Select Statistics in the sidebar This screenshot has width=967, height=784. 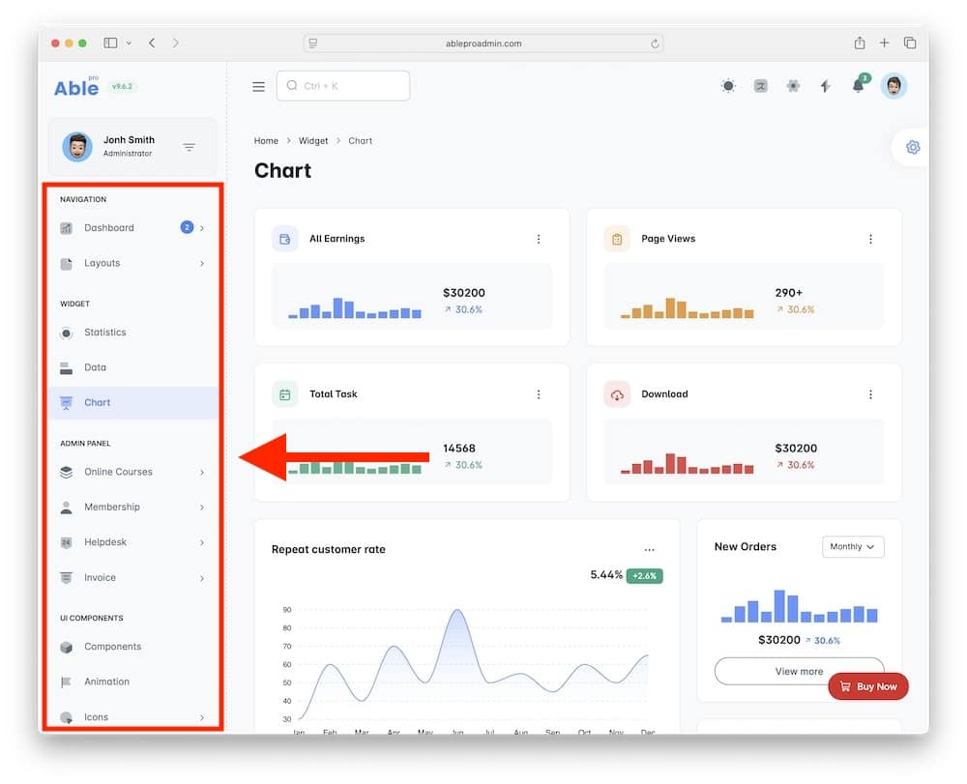click(x=104, y=333)
